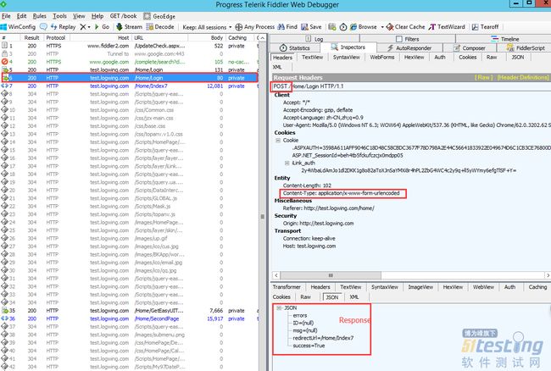Switch to the Timeline tab
Screen dimensions: 551x371
pos(504,39)
